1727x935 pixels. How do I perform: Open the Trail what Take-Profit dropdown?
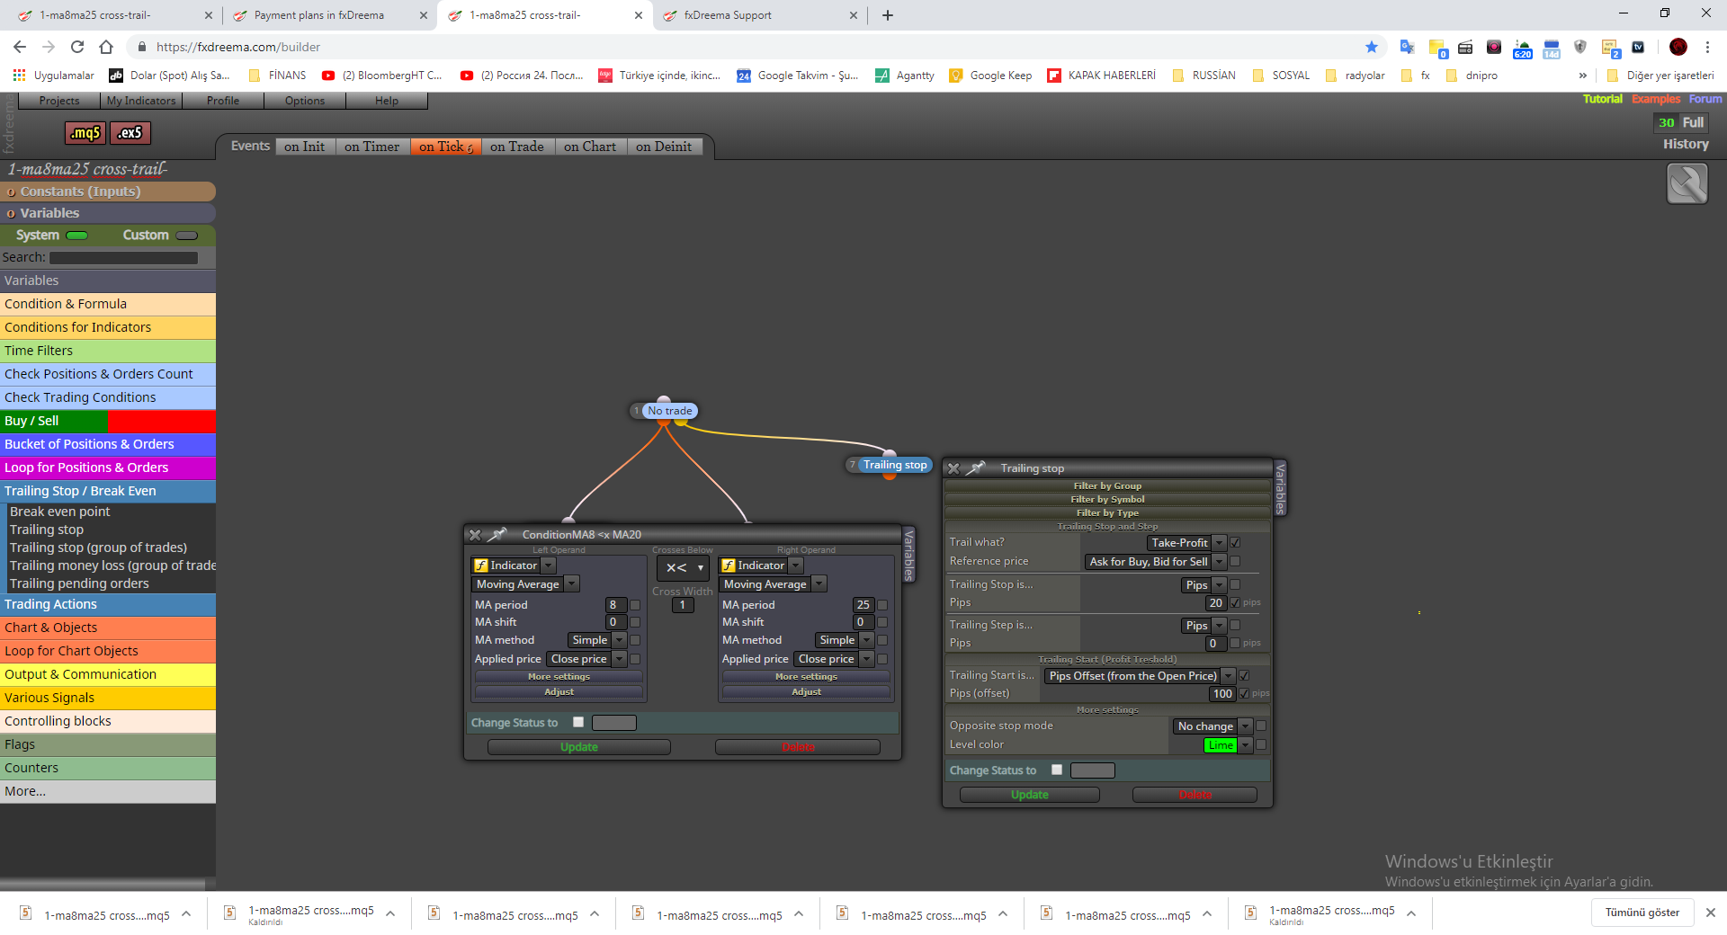(x=1186, y=543)
